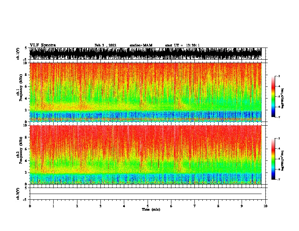
Task: Select the date text "Feb. 3 , 2022"
Action: [x=105, y=45]
